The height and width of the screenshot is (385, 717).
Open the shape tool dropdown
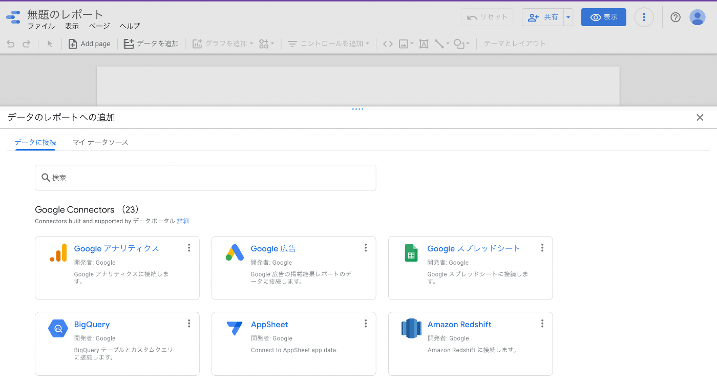[x=461, y=44]
